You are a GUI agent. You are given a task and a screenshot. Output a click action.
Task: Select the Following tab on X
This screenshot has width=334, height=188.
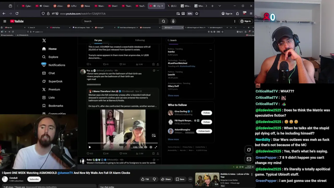click(x=140, y=40)
